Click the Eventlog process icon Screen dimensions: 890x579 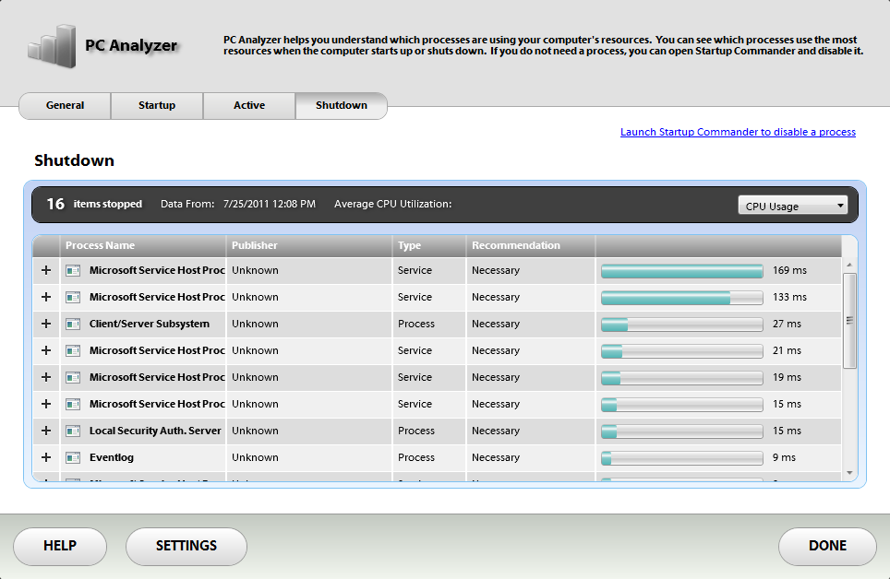coord(73,457)
